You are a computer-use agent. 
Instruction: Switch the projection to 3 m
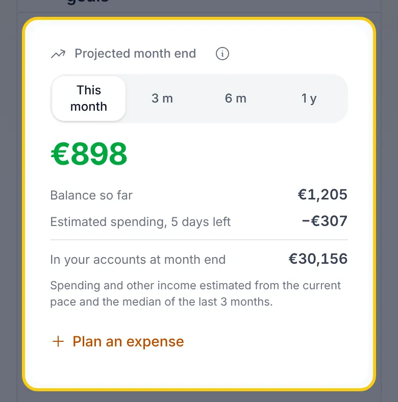162,98
